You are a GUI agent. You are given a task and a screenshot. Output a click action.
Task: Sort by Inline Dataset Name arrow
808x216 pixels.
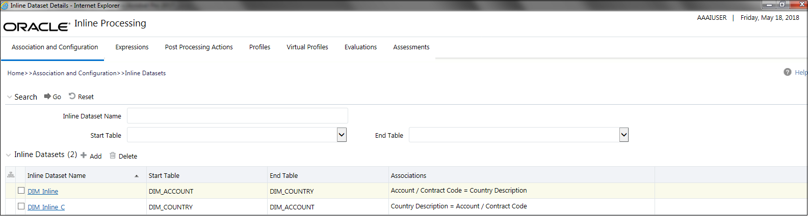(x=137, y=176)
